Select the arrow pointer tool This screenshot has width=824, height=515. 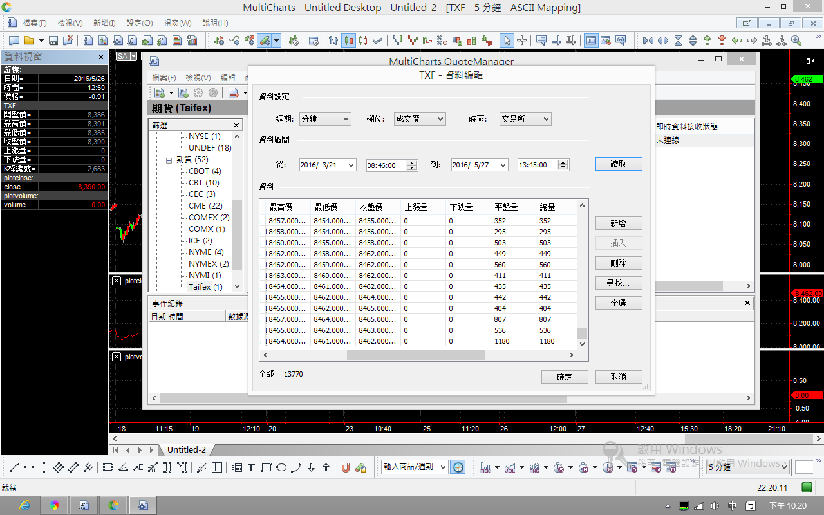click(x=507, y=41)
